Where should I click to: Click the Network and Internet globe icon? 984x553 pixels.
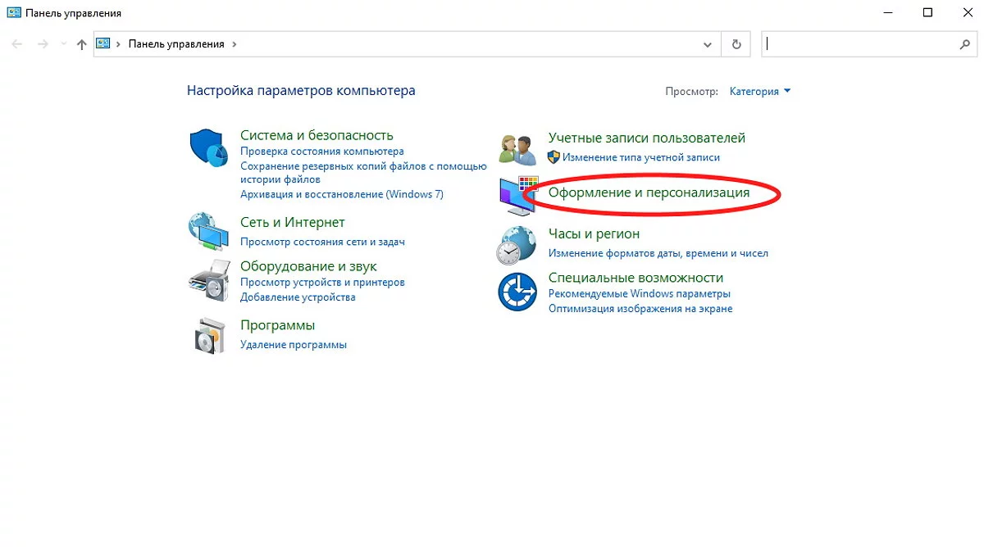pyautogui.click(x=209, y=231)
